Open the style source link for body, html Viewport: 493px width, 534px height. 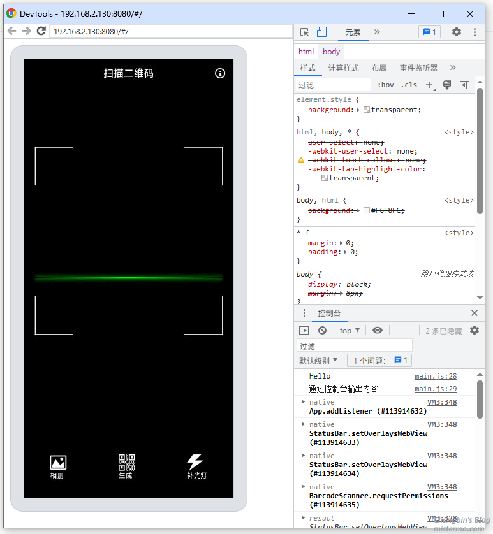[x=459, y=200]
